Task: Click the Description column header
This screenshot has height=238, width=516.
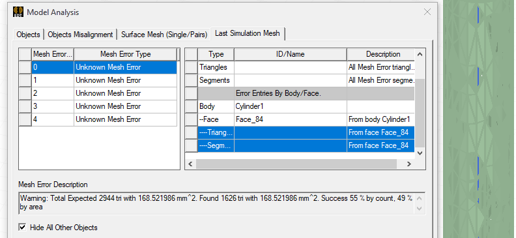Action: 383,54
